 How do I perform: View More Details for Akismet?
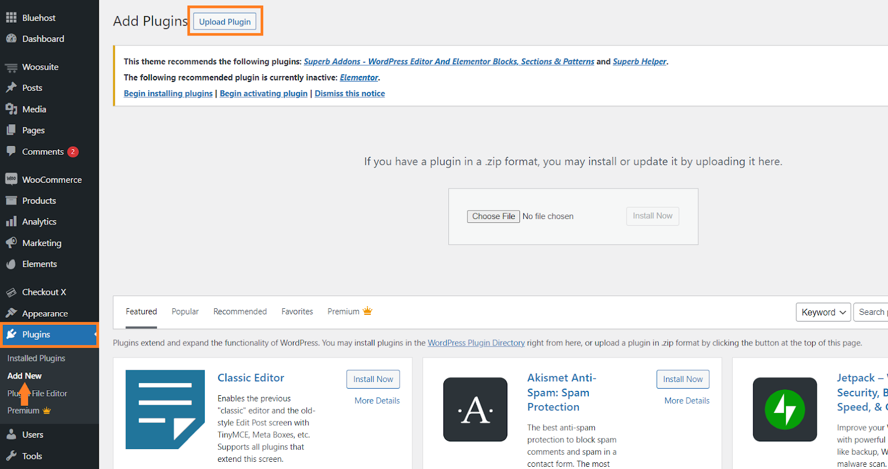(x=687, y=400)
